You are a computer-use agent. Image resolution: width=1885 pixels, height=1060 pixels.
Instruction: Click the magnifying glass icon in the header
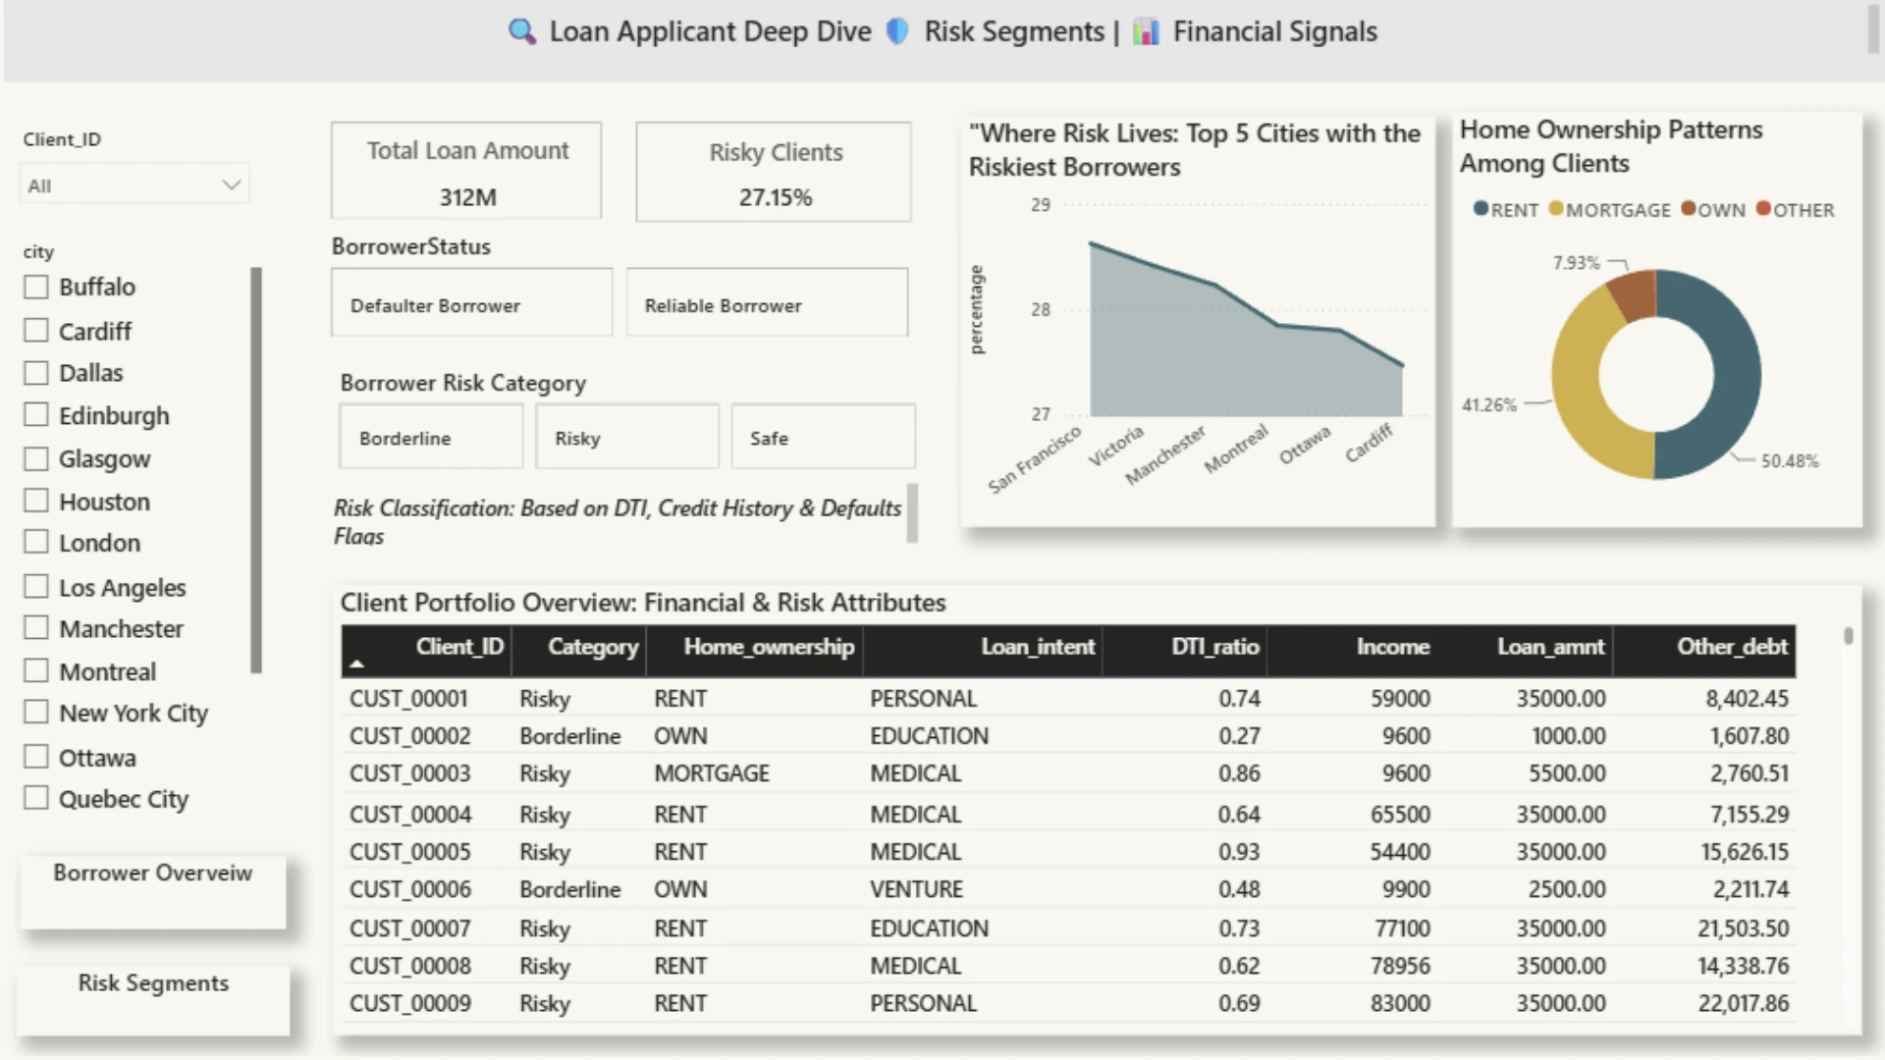522,31
